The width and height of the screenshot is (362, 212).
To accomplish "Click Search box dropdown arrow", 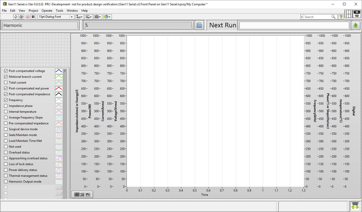I will coord(302,17).
